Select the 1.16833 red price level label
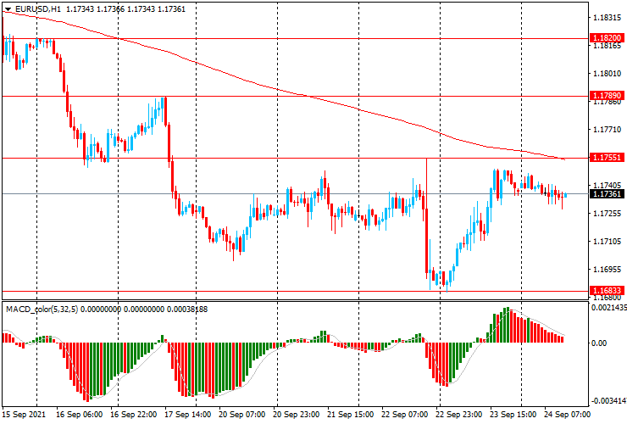 pyautogui.click(x=607, y=290)
